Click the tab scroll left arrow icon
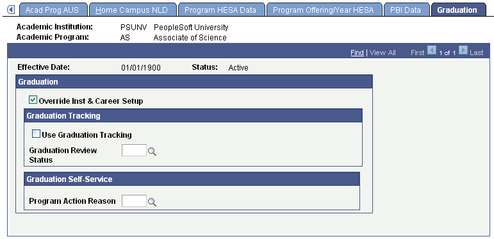The height and width of the screenshot is (239, 494). [11, 10]
